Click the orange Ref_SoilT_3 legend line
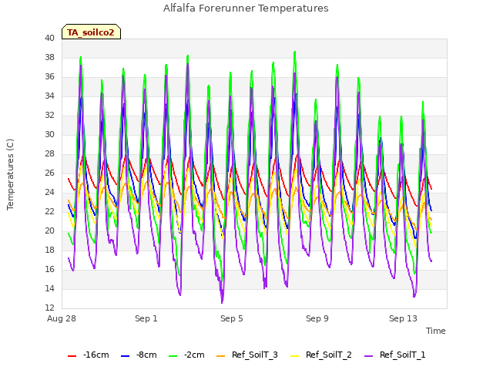The height and width of the screenshot is (370, 493). pyautogui.click(x=221, y=356)
